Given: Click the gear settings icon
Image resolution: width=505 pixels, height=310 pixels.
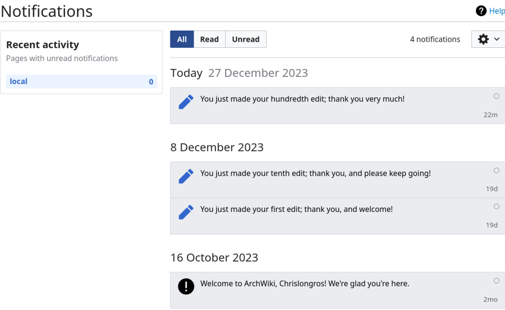Looking at the screenshot, I should click(484, 39).
